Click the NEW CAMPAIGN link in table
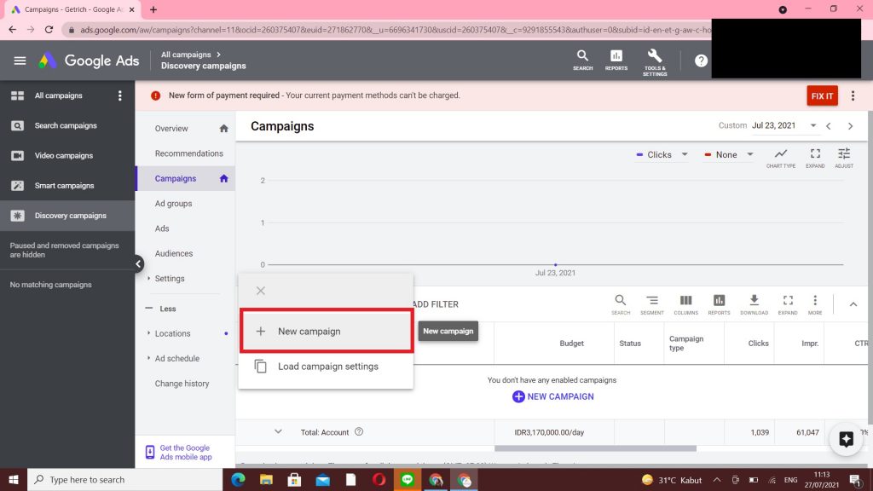Viewport: 873px width, 491px height. 552,396
